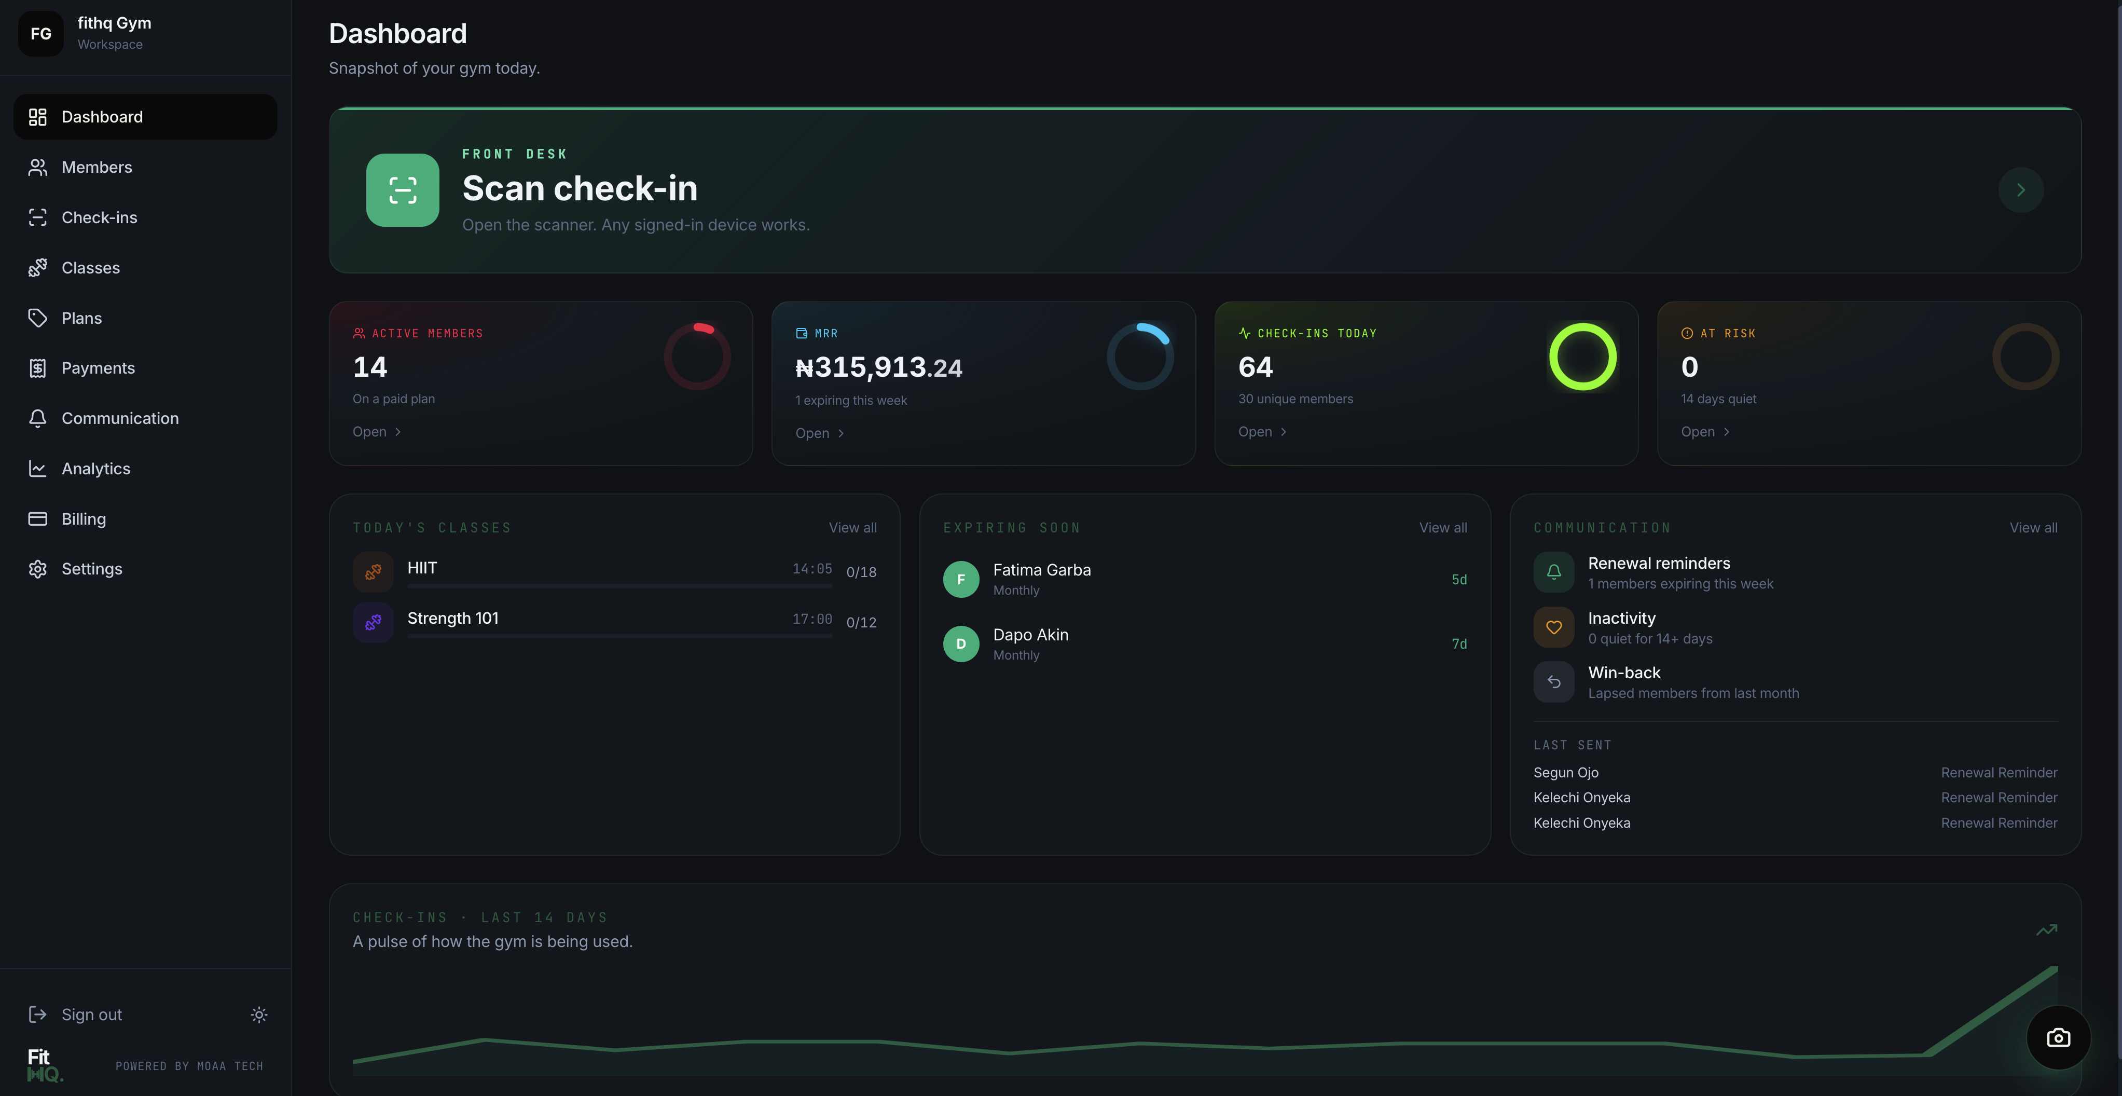Click the At Risk alert icon
2122x1096 pixels.
1686,334
